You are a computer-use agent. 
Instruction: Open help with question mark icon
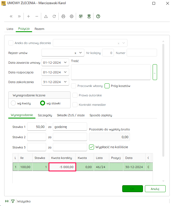[x=98, y=16]
